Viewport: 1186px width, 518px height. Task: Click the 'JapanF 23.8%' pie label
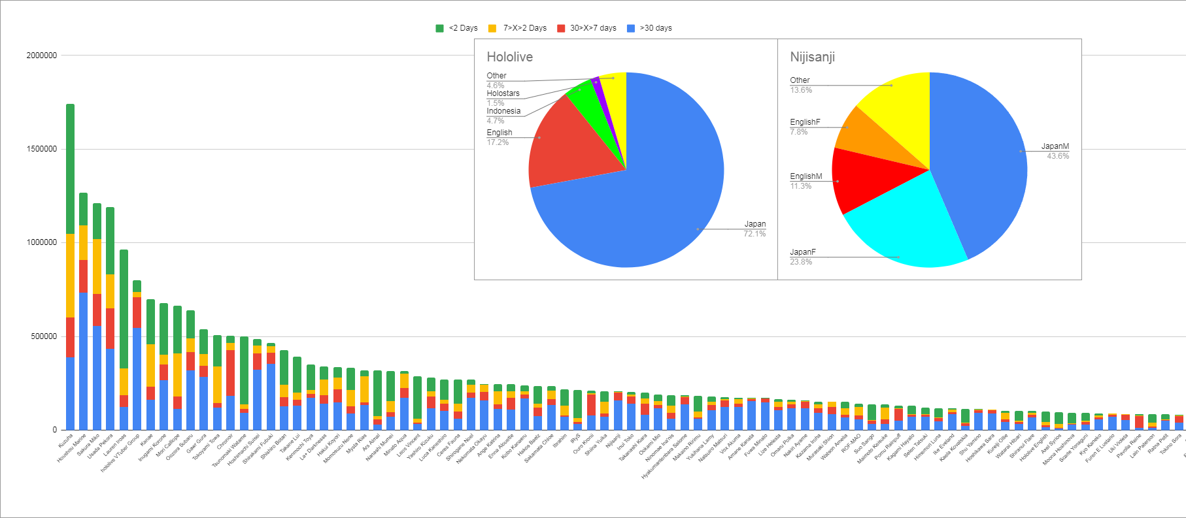point(803,257)
